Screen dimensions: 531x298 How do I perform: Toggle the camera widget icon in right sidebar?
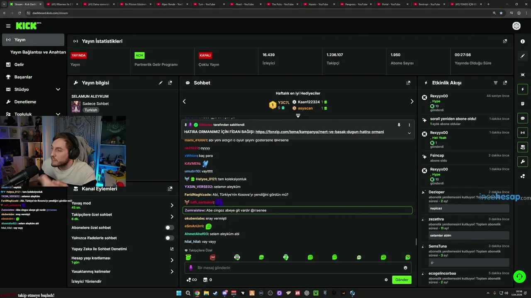(523, 147)
